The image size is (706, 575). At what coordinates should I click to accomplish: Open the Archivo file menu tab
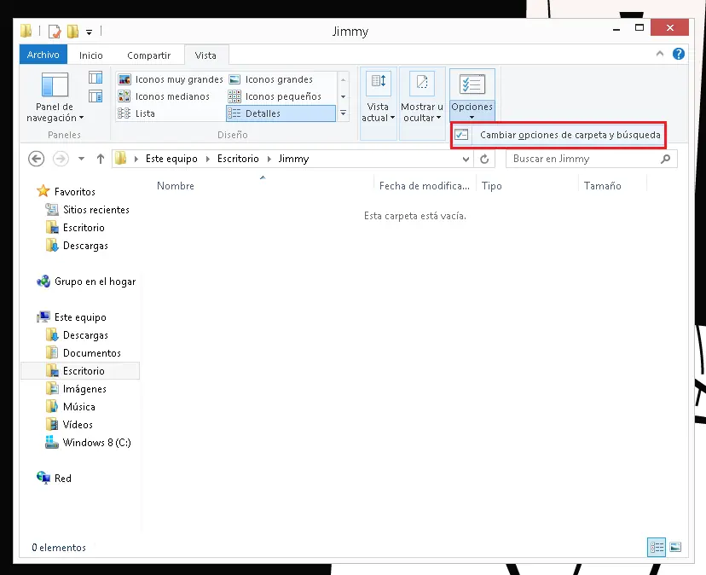[43, 55]
